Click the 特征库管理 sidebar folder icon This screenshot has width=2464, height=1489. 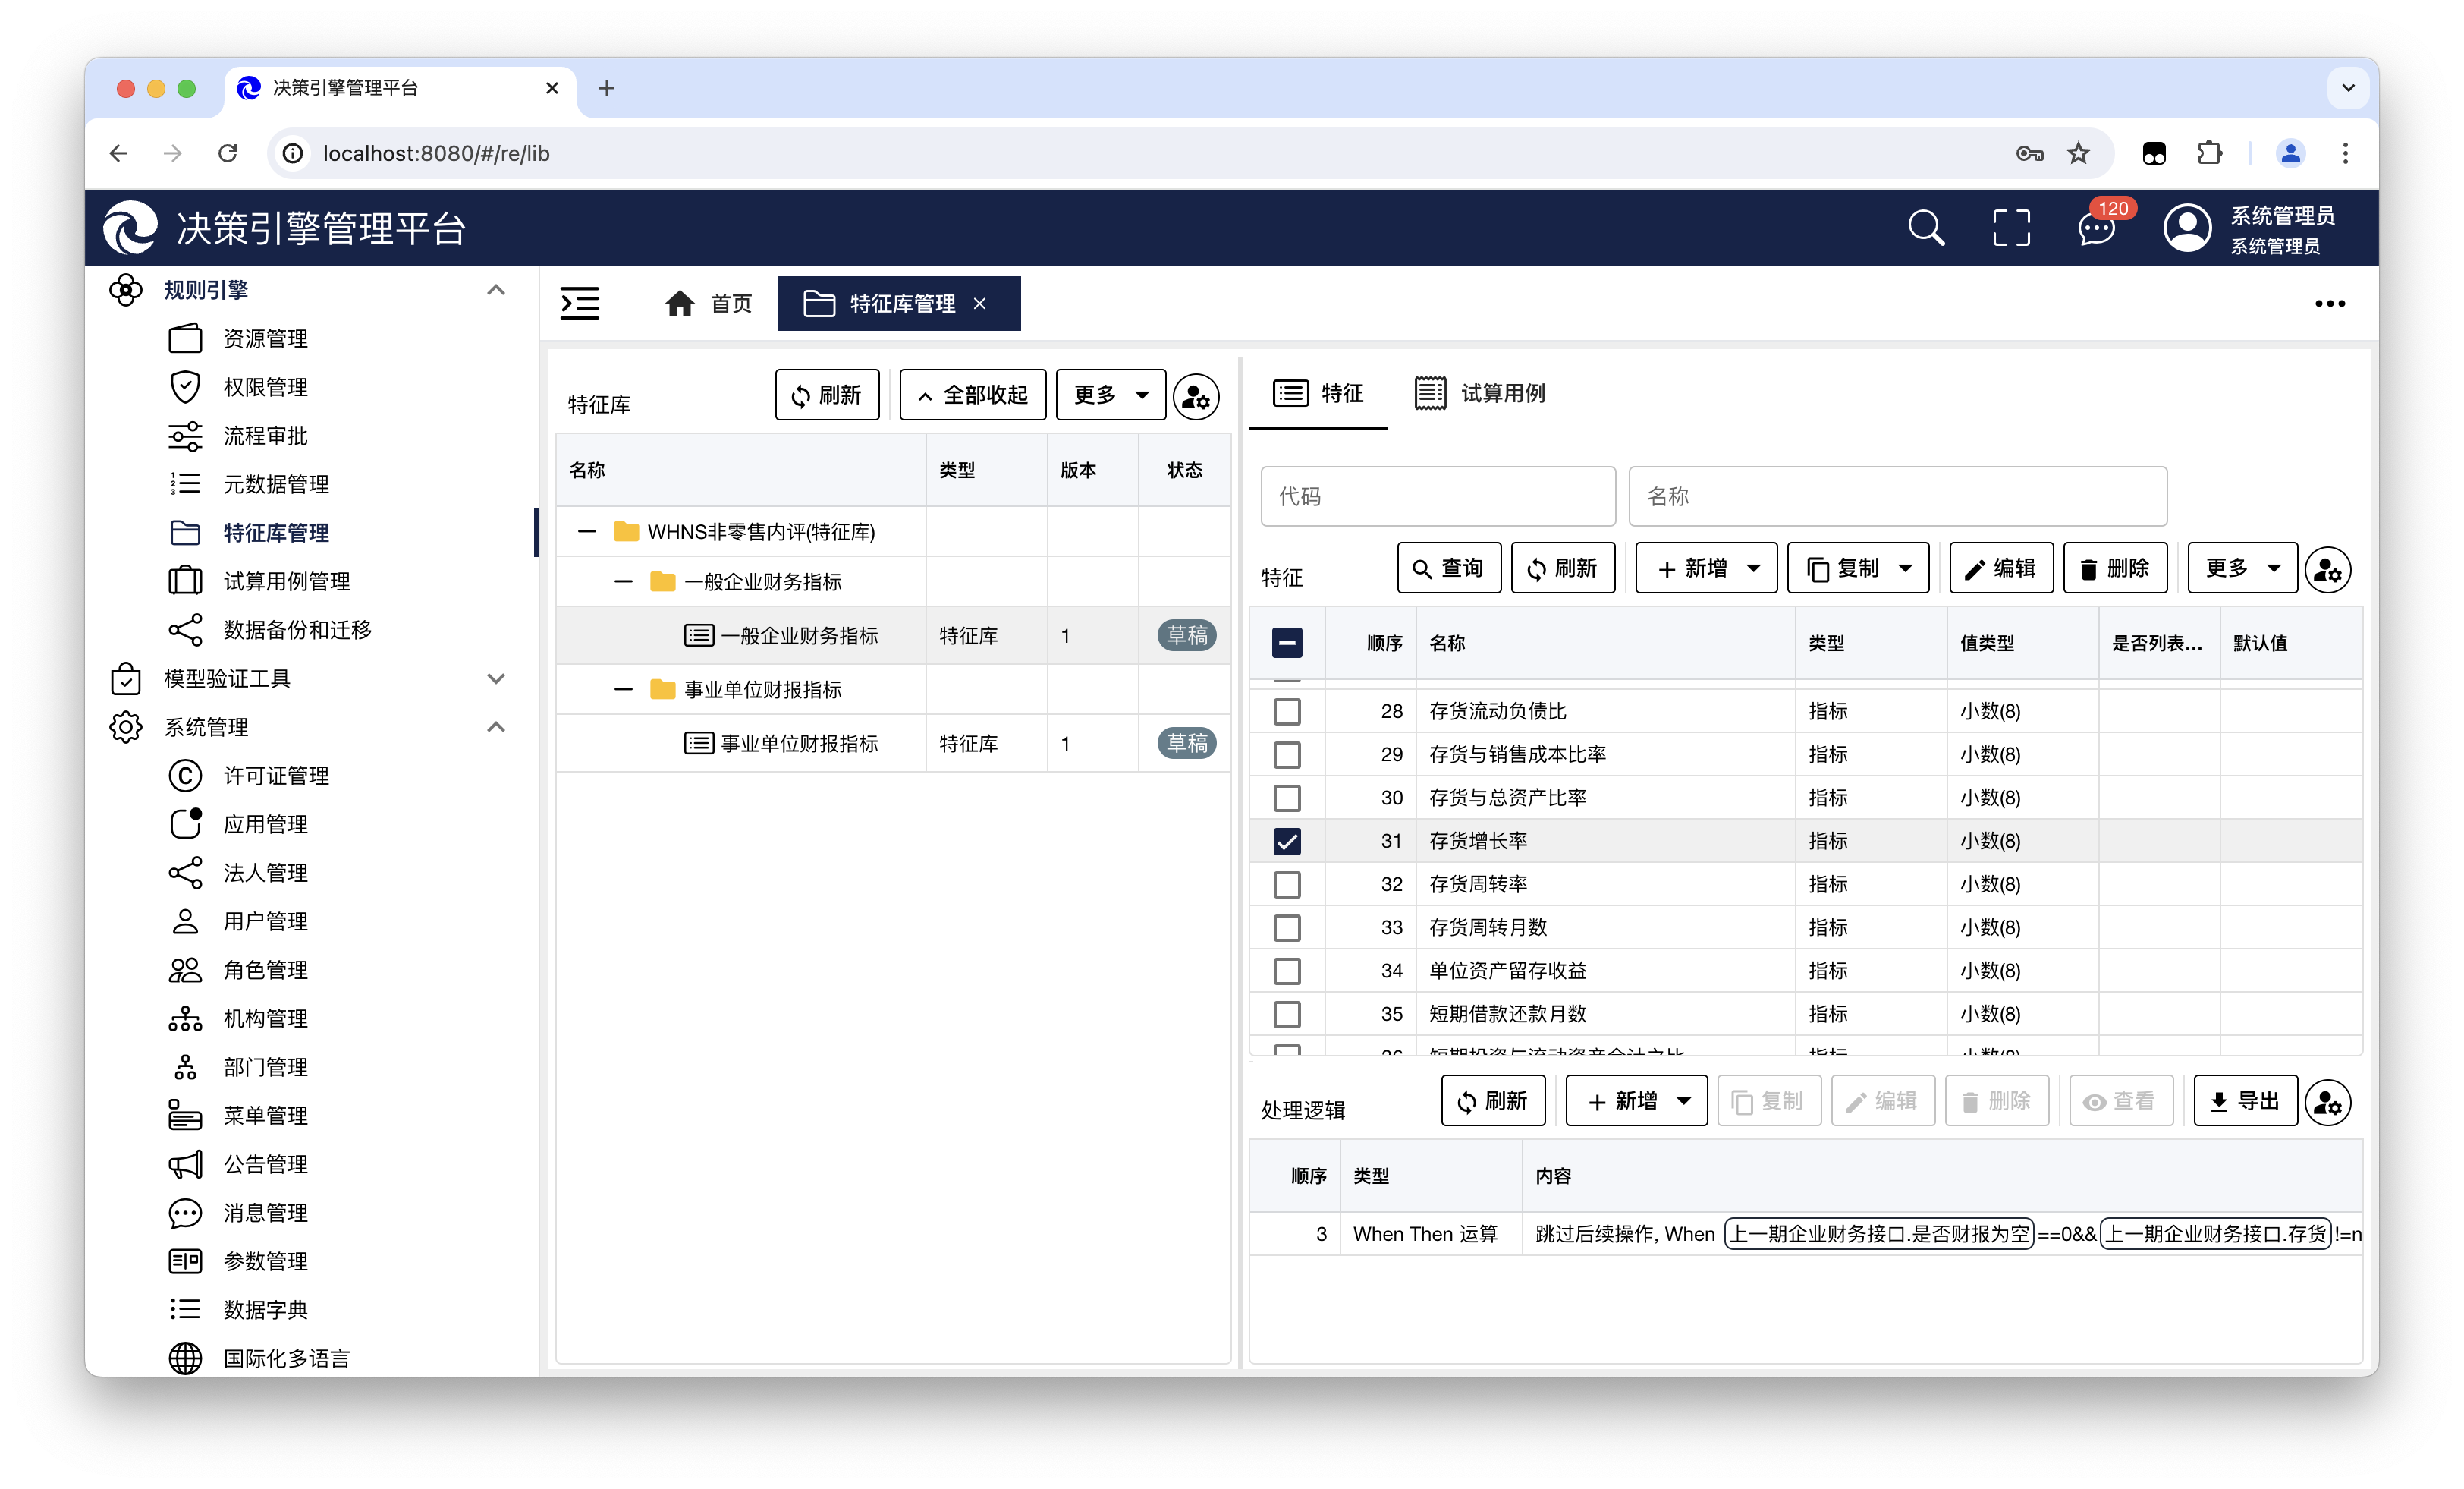click(185, 532)
